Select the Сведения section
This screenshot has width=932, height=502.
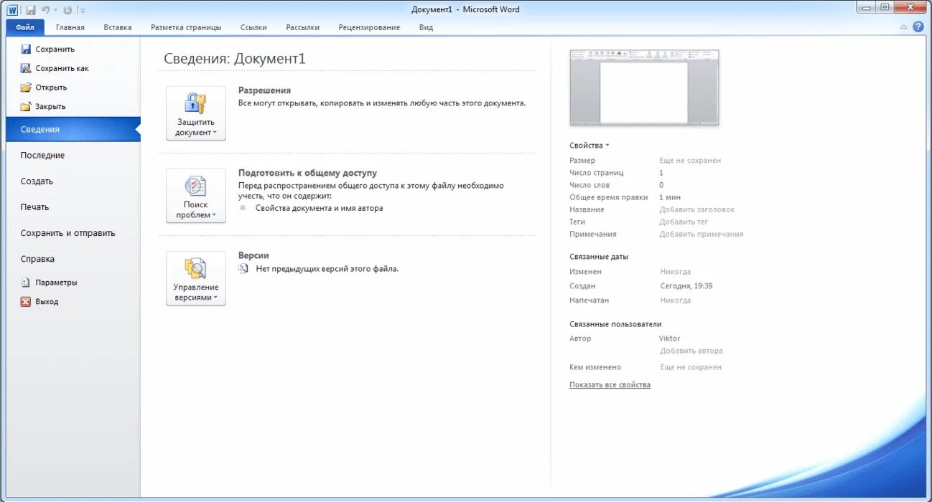coord(73,129)
